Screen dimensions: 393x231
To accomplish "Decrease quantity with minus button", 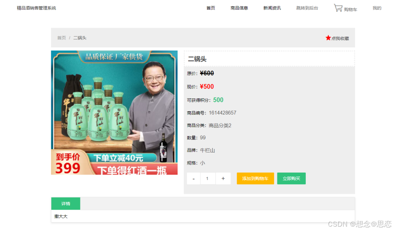I will (193, 178).
